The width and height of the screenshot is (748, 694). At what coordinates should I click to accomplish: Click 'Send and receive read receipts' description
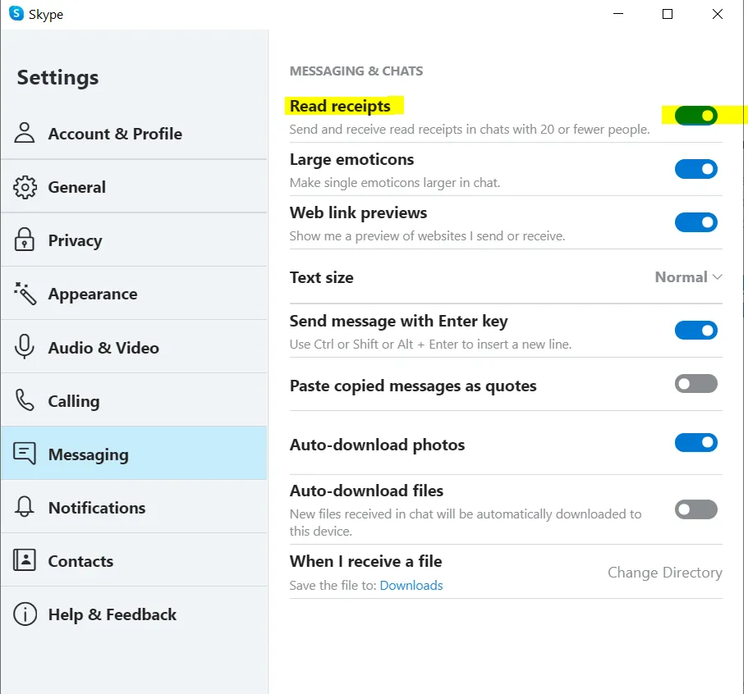coord(470,130)
